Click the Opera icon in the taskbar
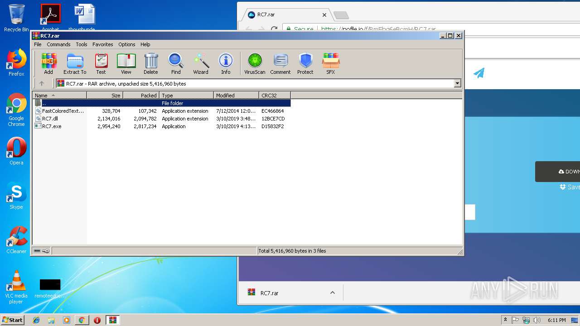This screenshot has width=580, height=326. [x=97, y=320]
